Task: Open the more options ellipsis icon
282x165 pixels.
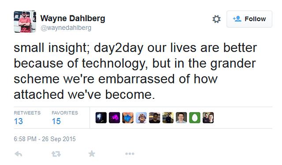Action: [x=130, y=154]
